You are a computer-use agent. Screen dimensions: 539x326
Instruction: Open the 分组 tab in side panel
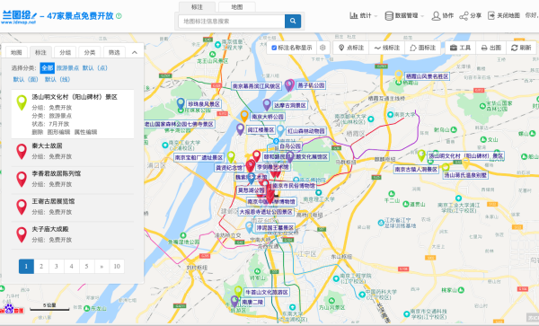tap(65, 53)
